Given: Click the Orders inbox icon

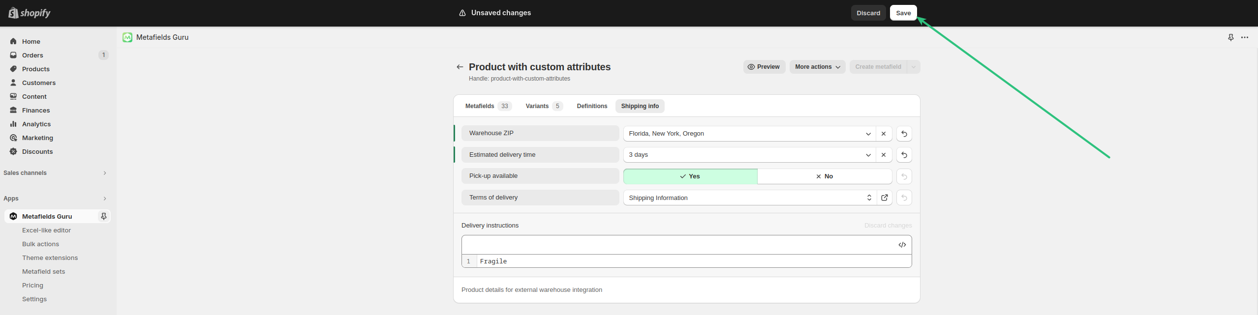Looking at the screenshot, I should [13, 55].
